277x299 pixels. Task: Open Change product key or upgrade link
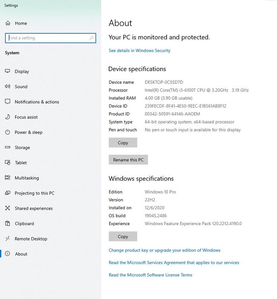click(164, 250)
